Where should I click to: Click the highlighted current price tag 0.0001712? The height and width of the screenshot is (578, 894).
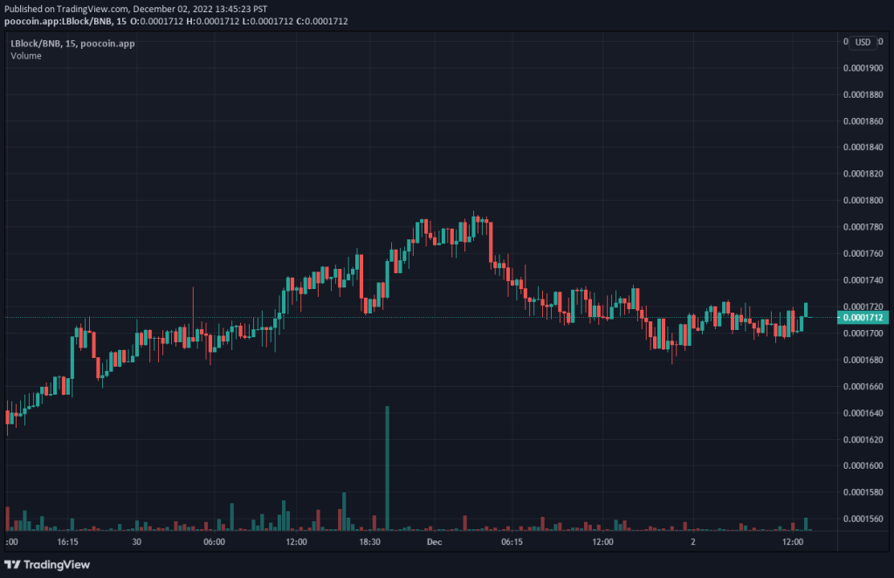coord(863,318)
